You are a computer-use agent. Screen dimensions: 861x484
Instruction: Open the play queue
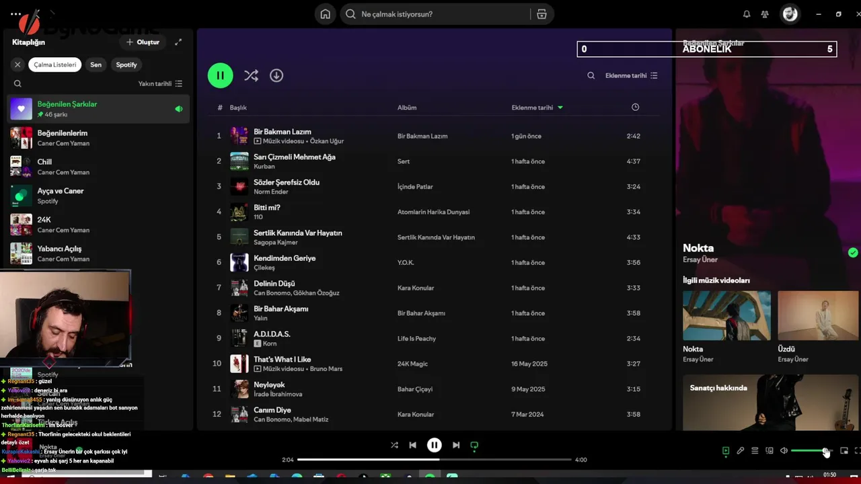click(x=755, y=451)
